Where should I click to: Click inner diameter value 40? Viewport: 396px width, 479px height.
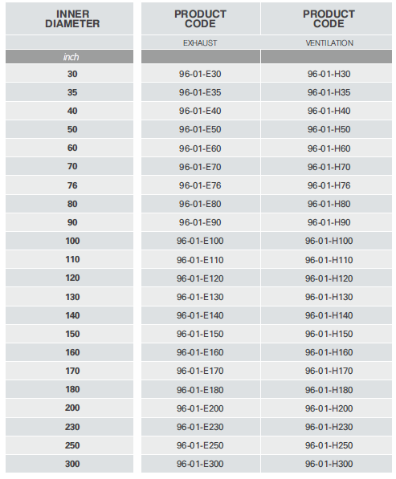(x=72, y=111)
